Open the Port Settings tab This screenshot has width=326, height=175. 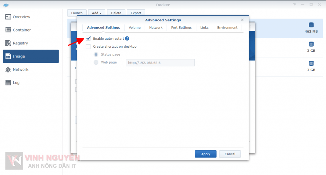click(181, 28)
